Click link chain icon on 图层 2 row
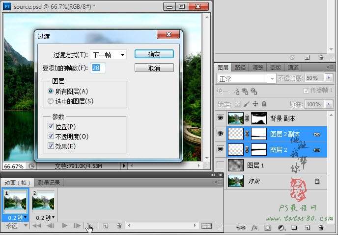The height and width of the screenshot is (235, 338). 317,150
